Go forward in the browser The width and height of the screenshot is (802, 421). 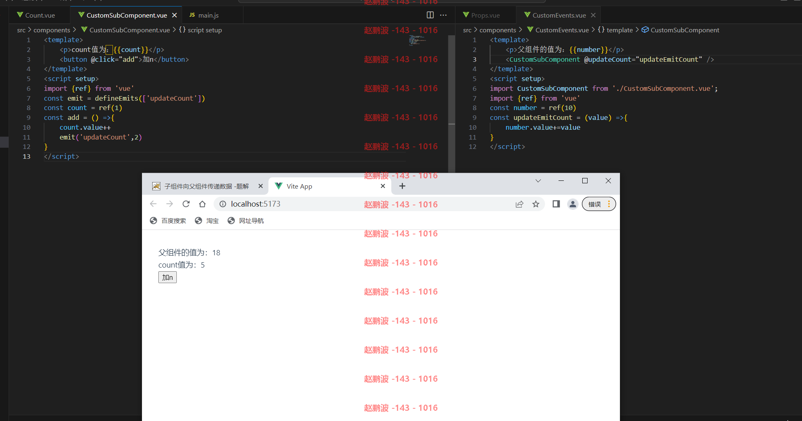coord(170,204)
